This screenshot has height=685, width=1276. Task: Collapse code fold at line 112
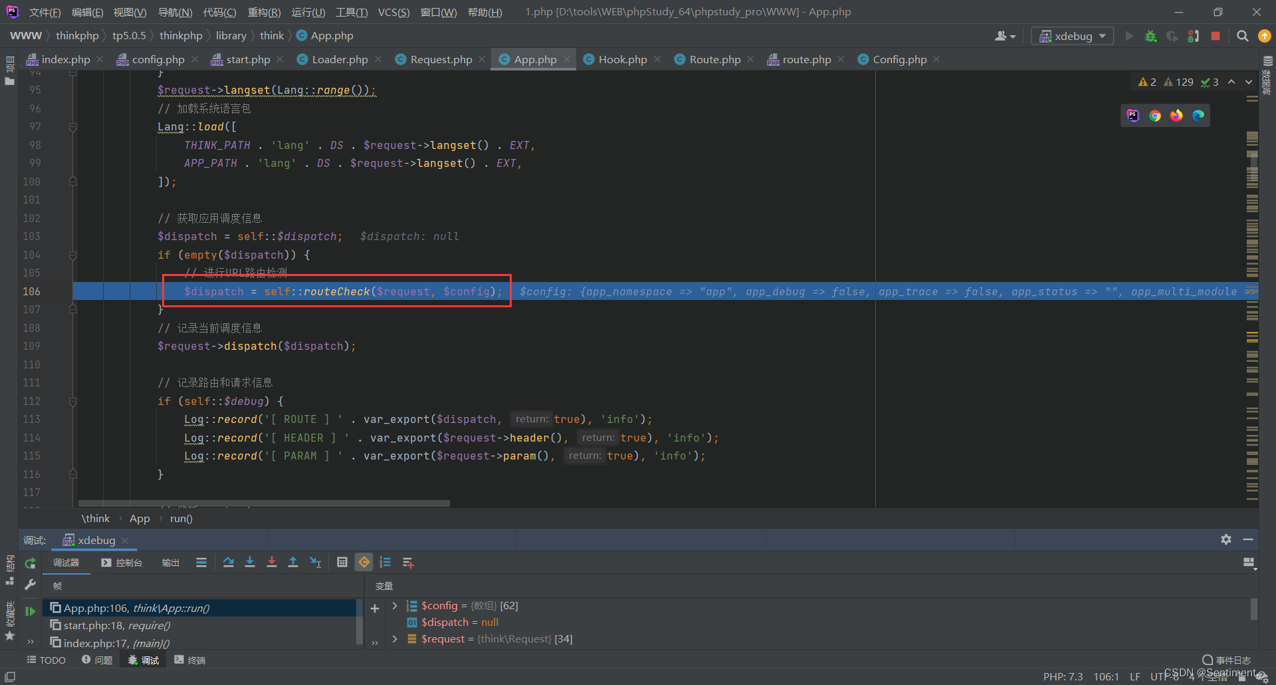tap(73, 401)
